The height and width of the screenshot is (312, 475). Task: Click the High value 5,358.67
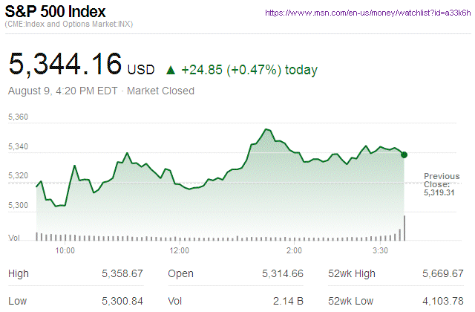coord(122,274)
